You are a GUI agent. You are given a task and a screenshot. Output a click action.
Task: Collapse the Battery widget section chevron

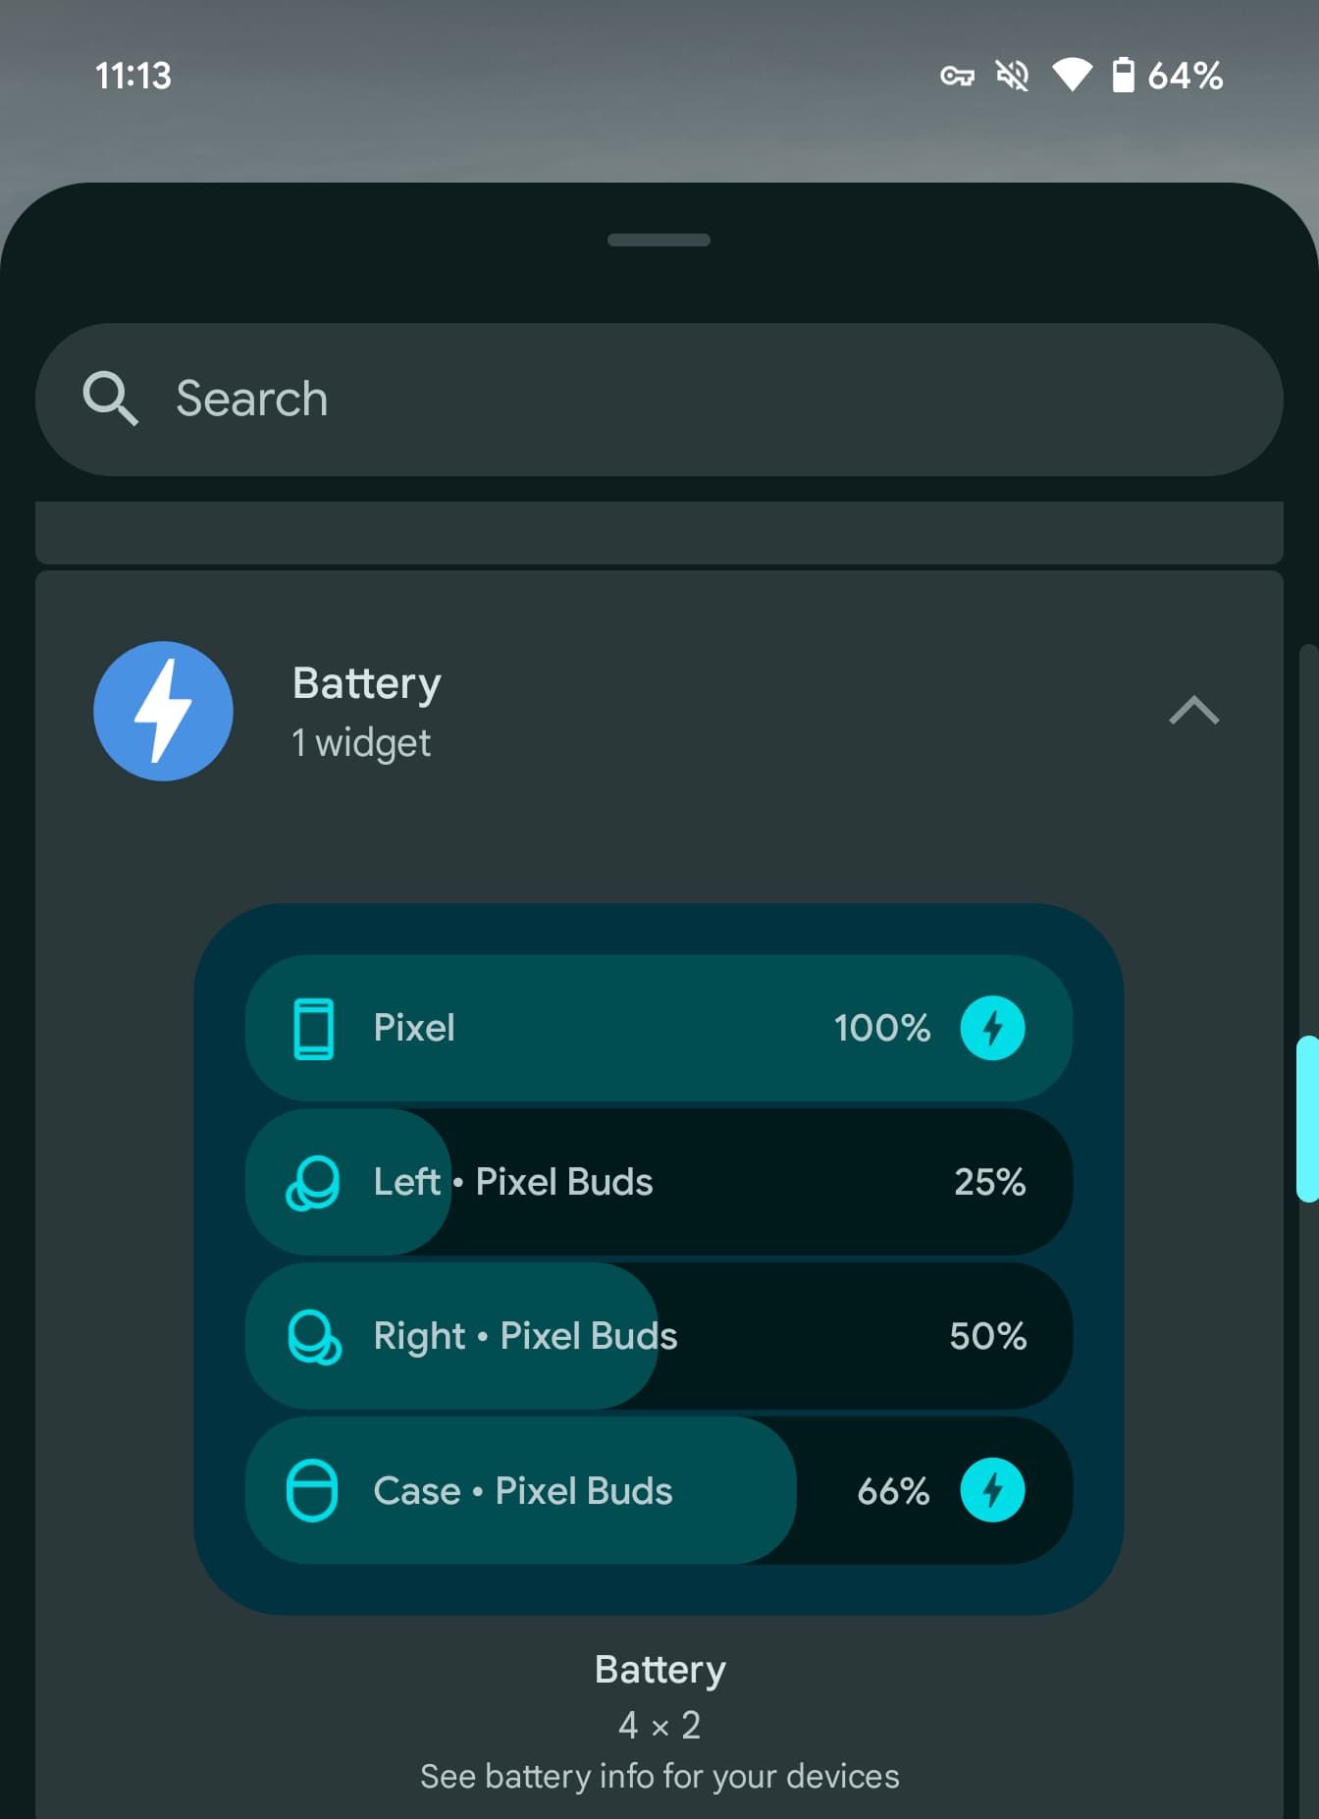click(1193, 710)
